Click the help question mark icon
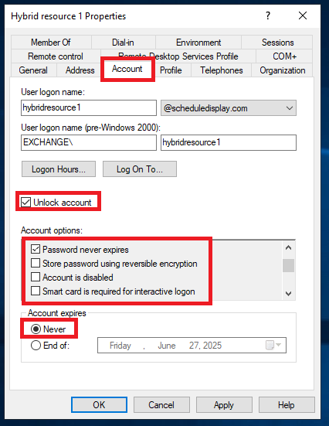Screen dimensions: 329x426 [268, 15]
